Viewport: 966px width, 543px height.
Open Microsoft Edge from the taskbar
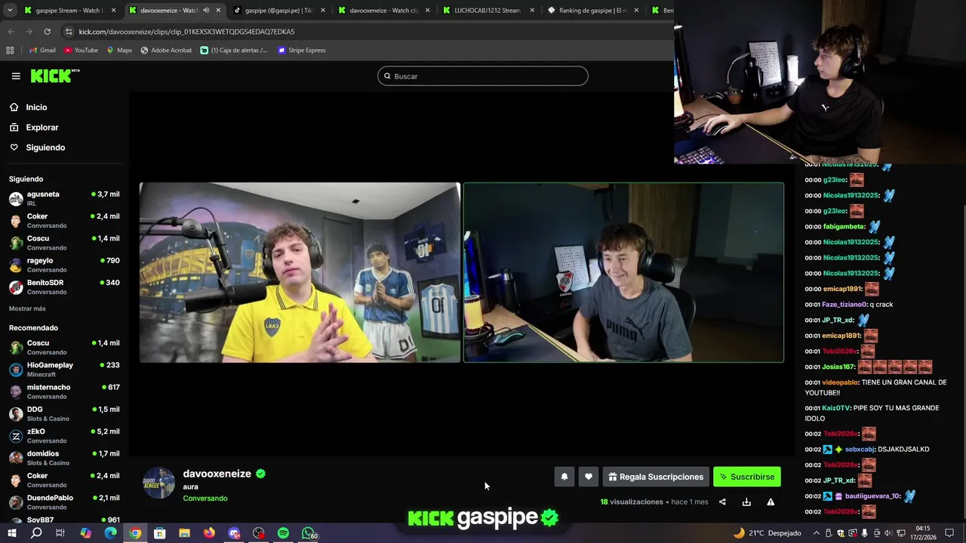(110, 533)
